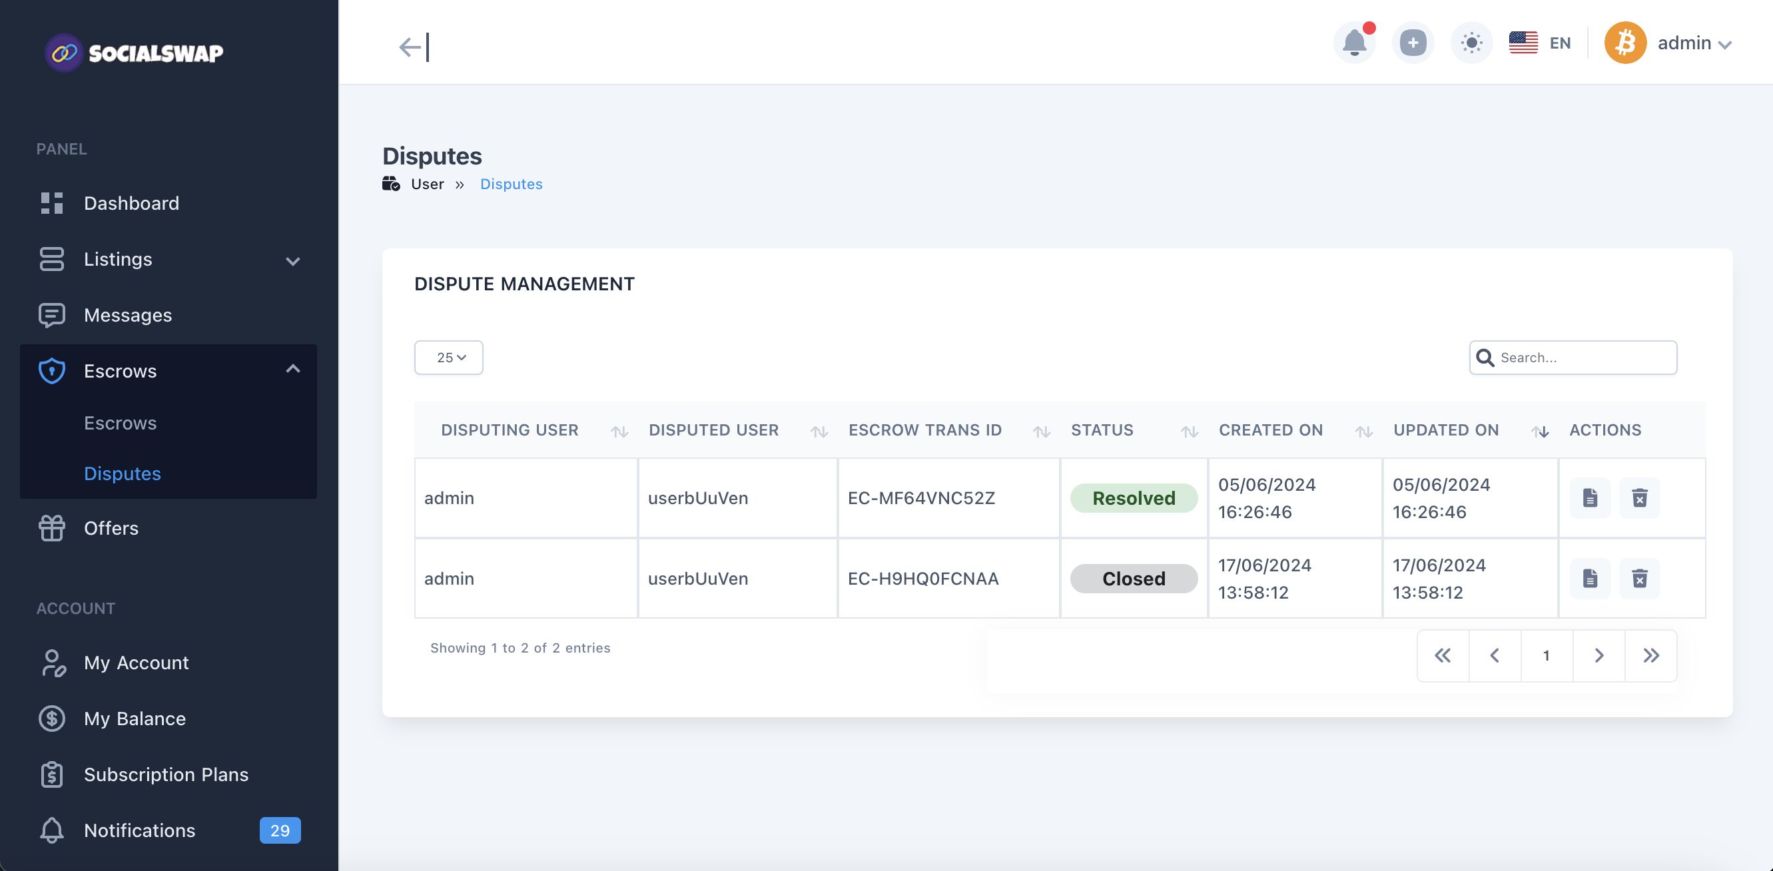This screenshot has width=1773, height=871.
Task: Go to next page in pagination
Action: (1598, 656)
